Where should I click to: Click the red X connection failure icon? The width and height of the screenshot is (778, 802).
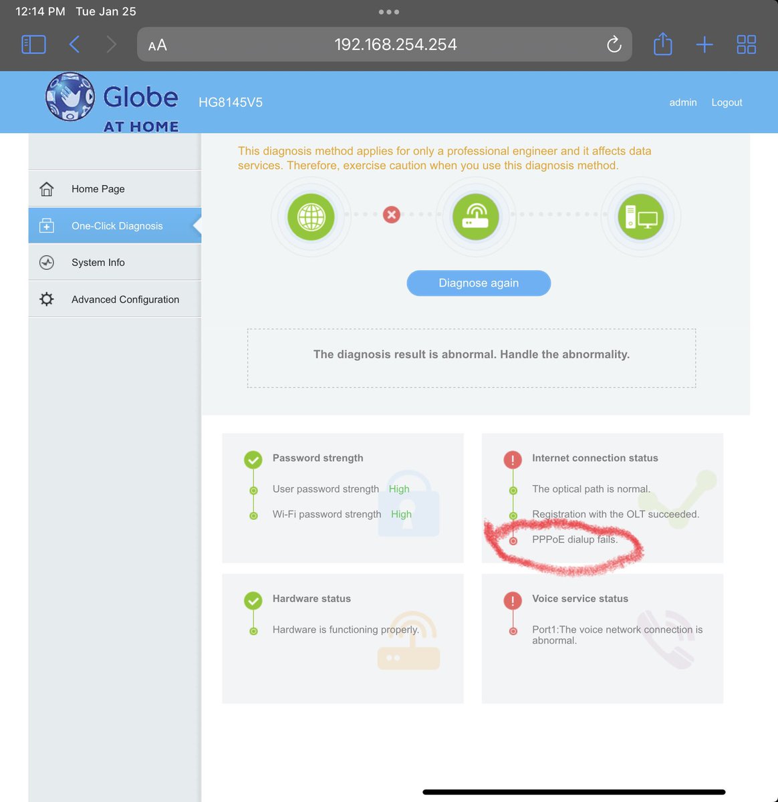[392, 215]
